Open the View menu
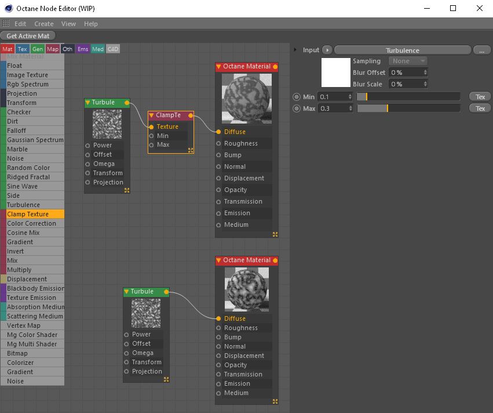The height and width of the screenshot is (413, 493). 68,24
